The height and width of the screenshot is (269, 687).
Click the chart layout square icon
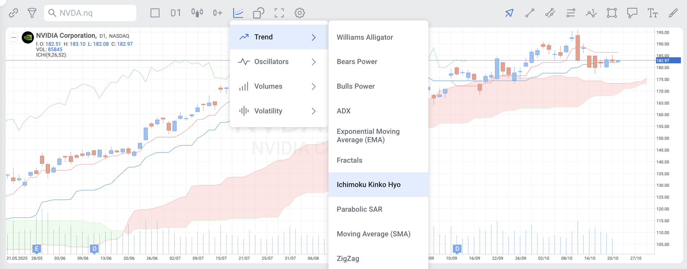pyautogui.click(x=155, y=13)
